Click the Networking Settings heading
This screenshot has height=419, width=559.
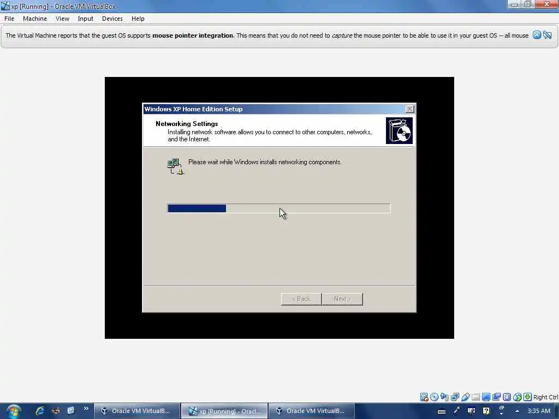pos(187,124)
